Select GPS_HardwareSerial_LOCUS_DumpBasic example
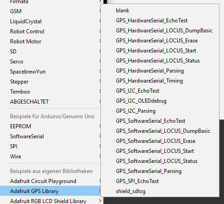224x204 pixels. [160, 31]
